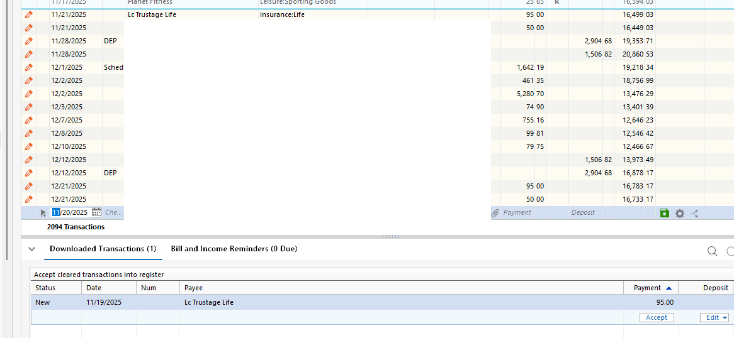The image size is (734, 338).
Task: Click the new-transaction arrow icon before 11/20/2025
Action: coord(43,213)
